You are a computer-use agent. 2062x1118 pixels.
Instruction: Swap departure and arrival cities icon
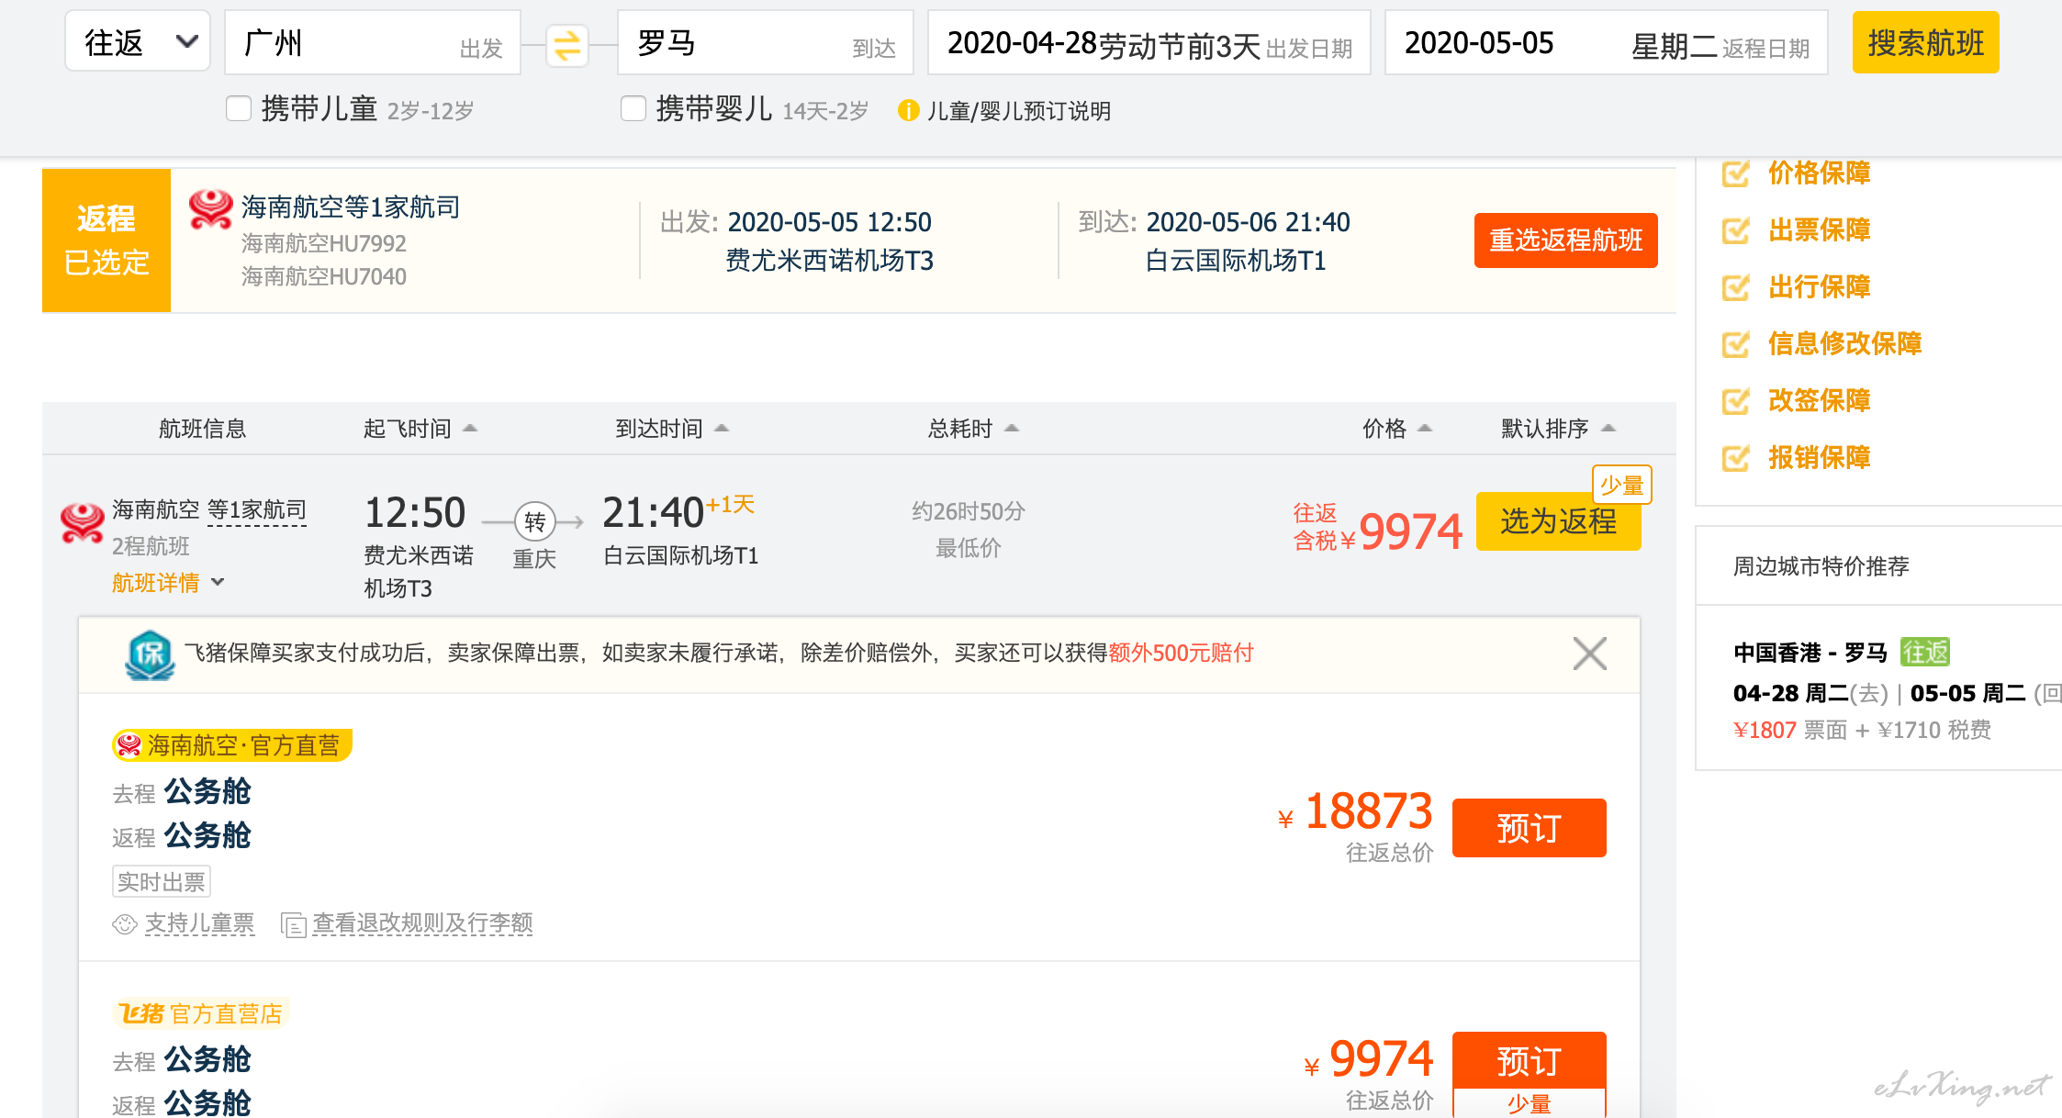point(567,45)
